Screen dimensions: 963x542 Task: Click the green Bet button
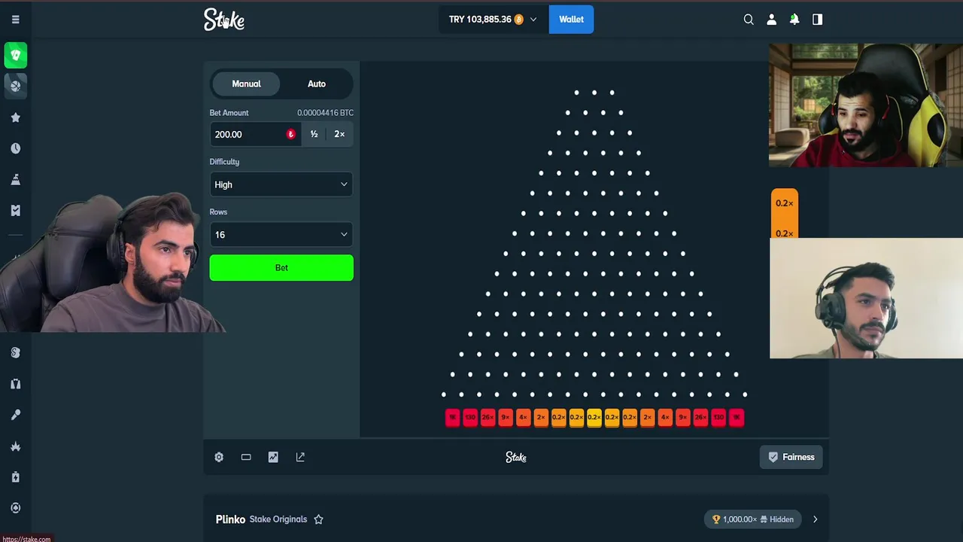(281, 268)
